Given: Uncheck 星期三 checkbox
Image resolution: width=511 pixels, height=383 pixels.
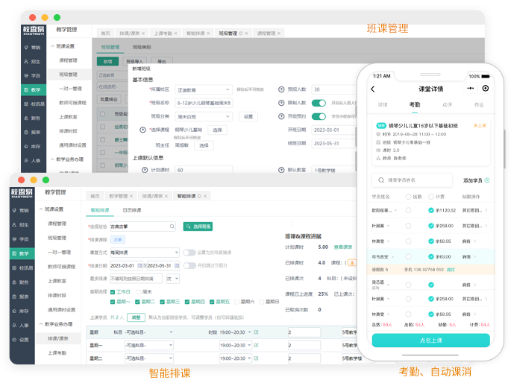Looking at the screenshot, I should [163, 302].
